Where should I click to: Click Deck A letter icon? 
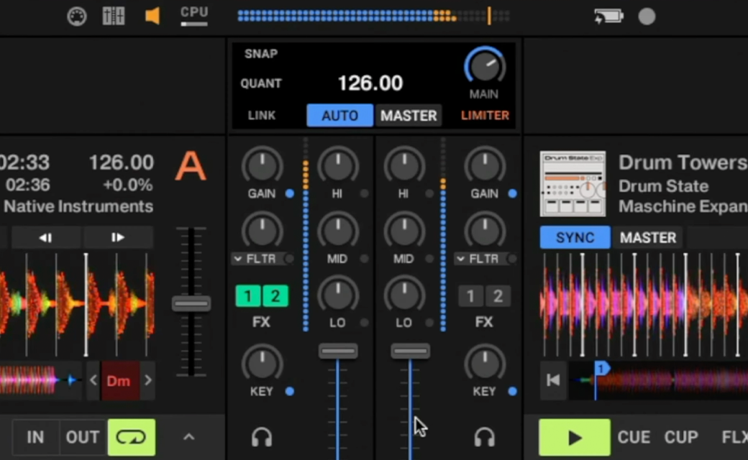click(191, 166)
